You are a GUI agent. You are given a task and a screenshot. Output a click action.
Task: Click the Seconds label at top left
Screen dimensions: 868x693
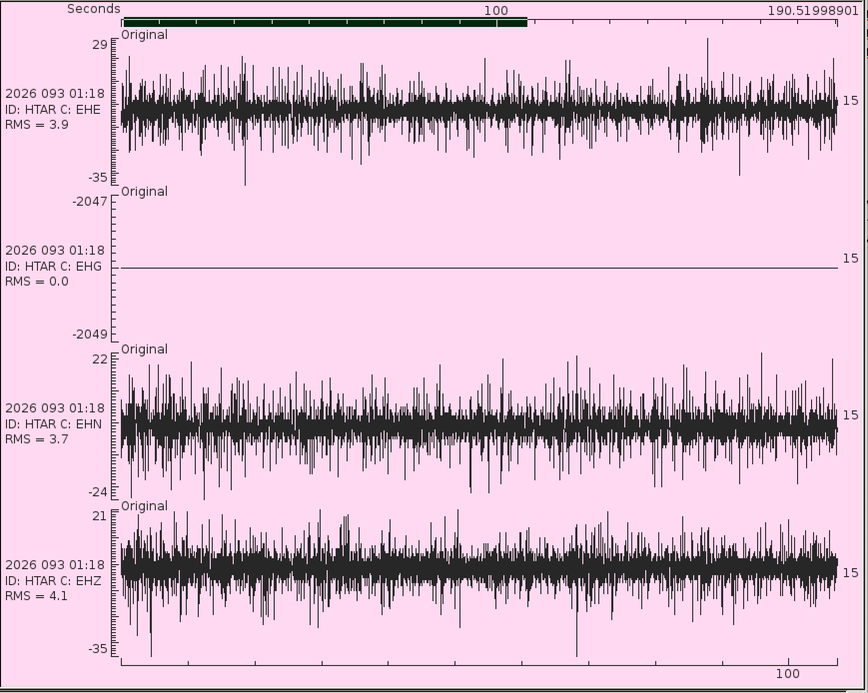pos(94,9)
